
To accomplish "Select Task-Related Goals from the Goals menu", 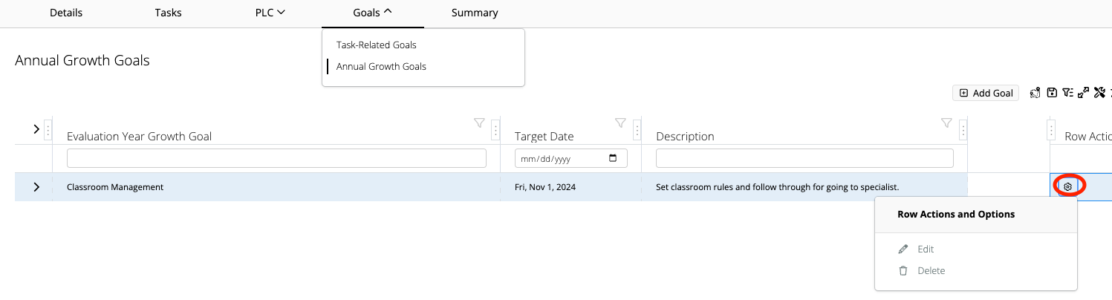I will point(376,45).
